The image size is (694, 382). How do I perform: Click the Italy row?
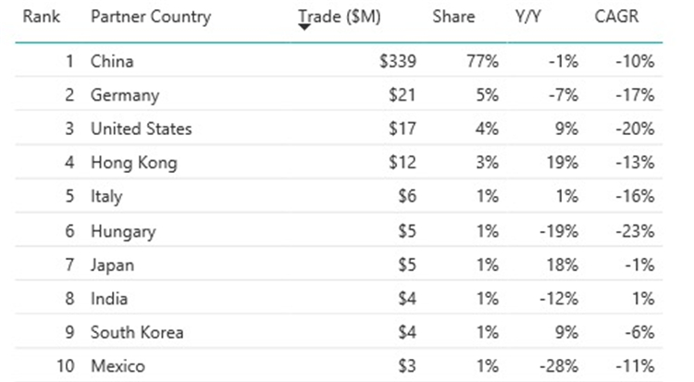pyautogui.click(x=339, y=196)
